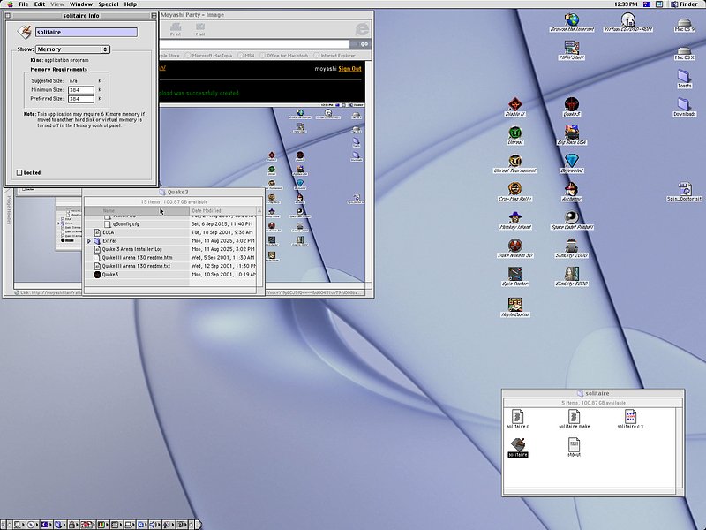
Task: Click the Name column header in Quake3
Action: [137, 210]
